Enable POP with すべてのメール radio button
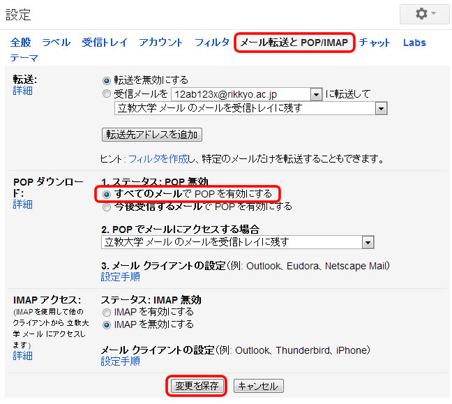Screen dimensions: 452x404 click(107, 195)
